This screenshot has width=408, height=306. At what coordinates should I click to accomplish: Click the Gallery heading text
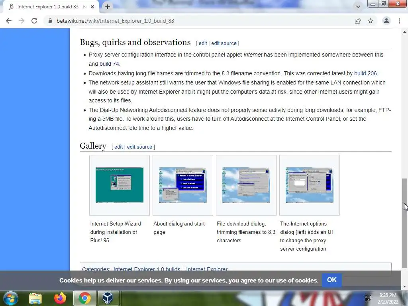tap(93, 146)
